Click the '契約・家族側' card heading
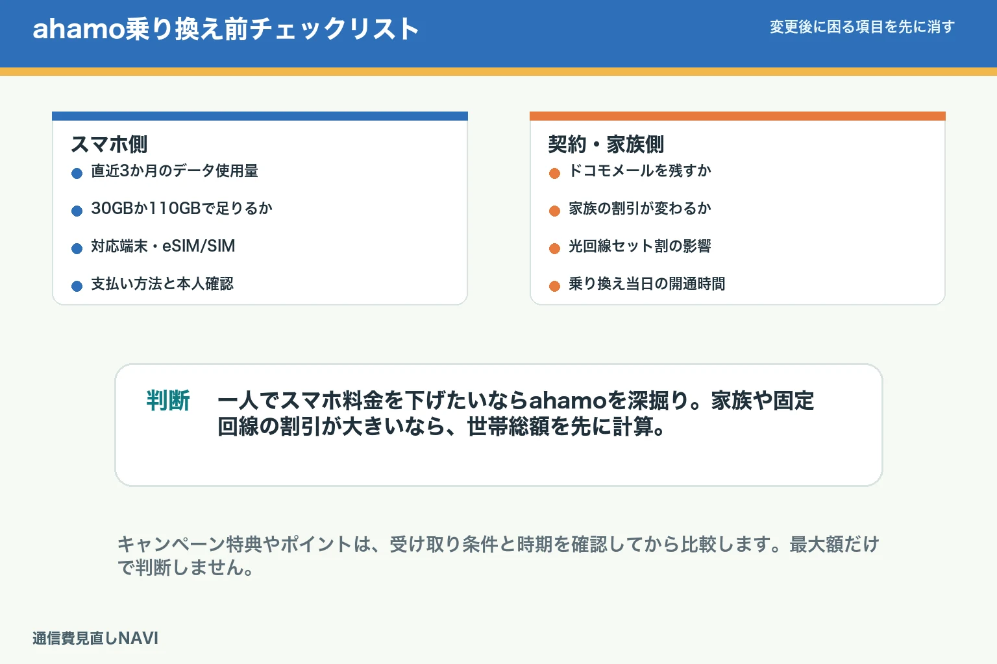 pos(606,144)
